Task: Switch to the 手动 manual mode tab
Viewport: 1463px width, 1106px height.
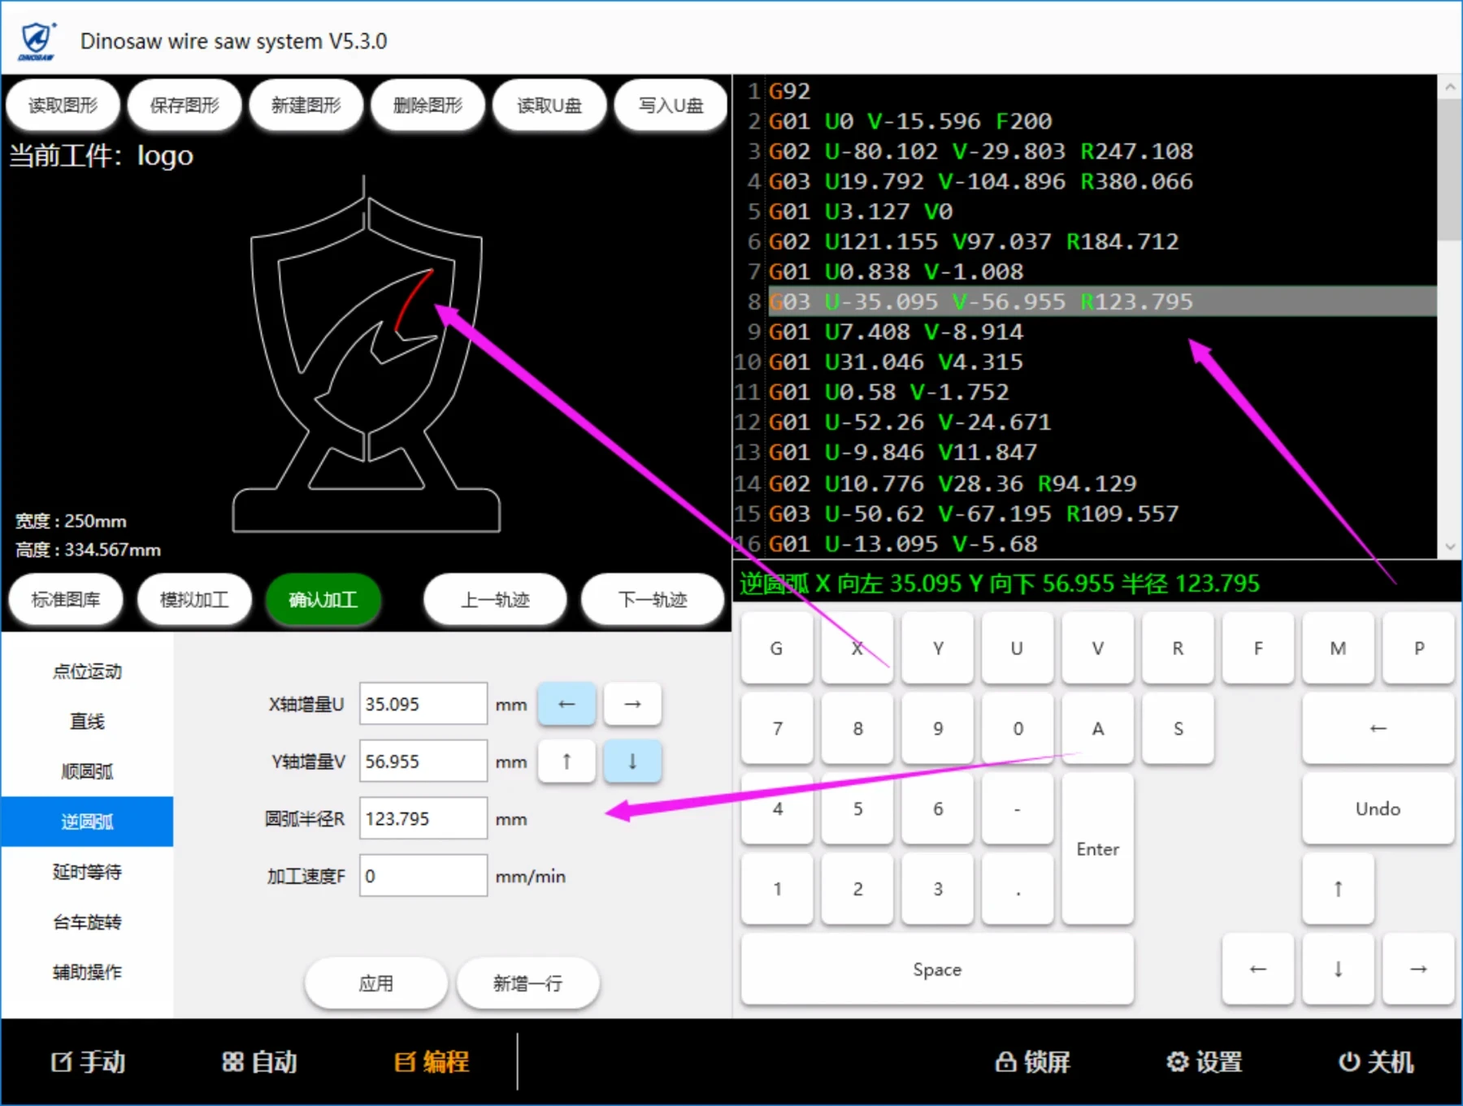Action: 89,1062
